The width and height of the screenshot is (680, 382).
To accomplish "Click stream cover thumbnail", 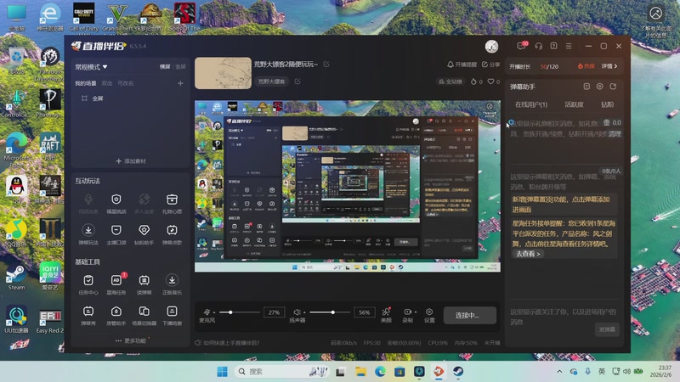I will tap(223, 73).
